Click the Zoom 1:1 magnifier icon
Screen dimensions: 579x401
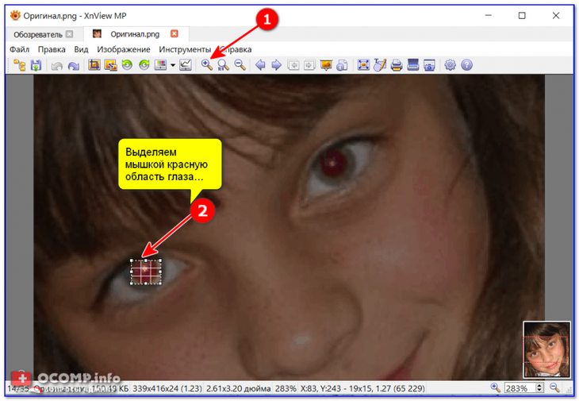coord(223,65)
